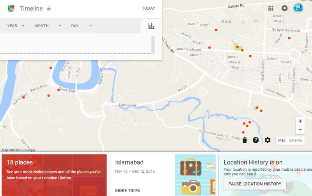Click the Nov 16 – Dec 12, 2016 date text
The width and height of the screenshot is (312, 196).
click(x=135, y=171)
